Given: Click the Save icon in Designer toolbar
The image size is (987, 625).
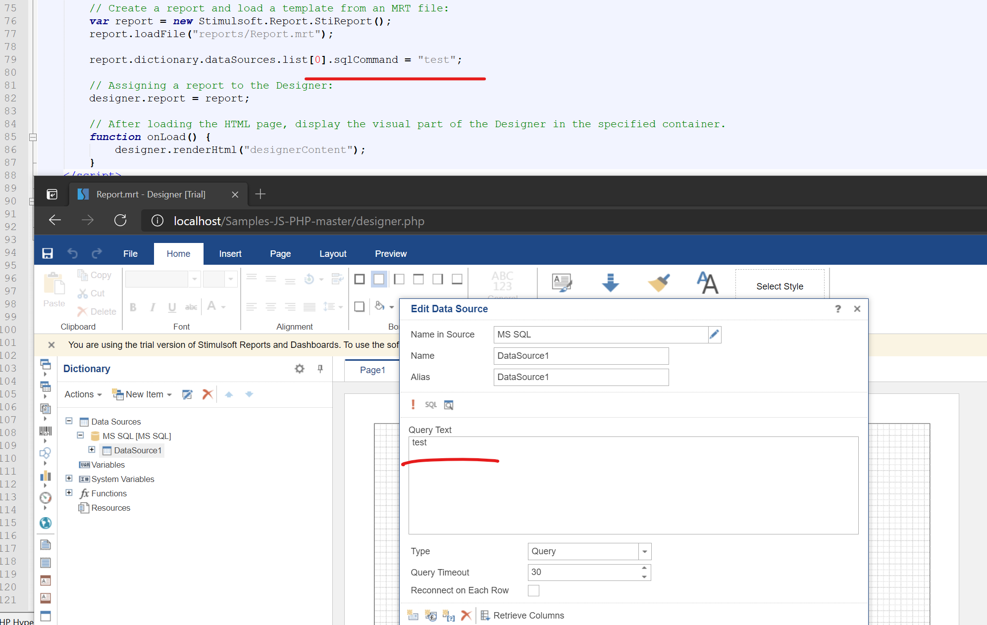Looking at the screenshot, I should click(48, 253).
